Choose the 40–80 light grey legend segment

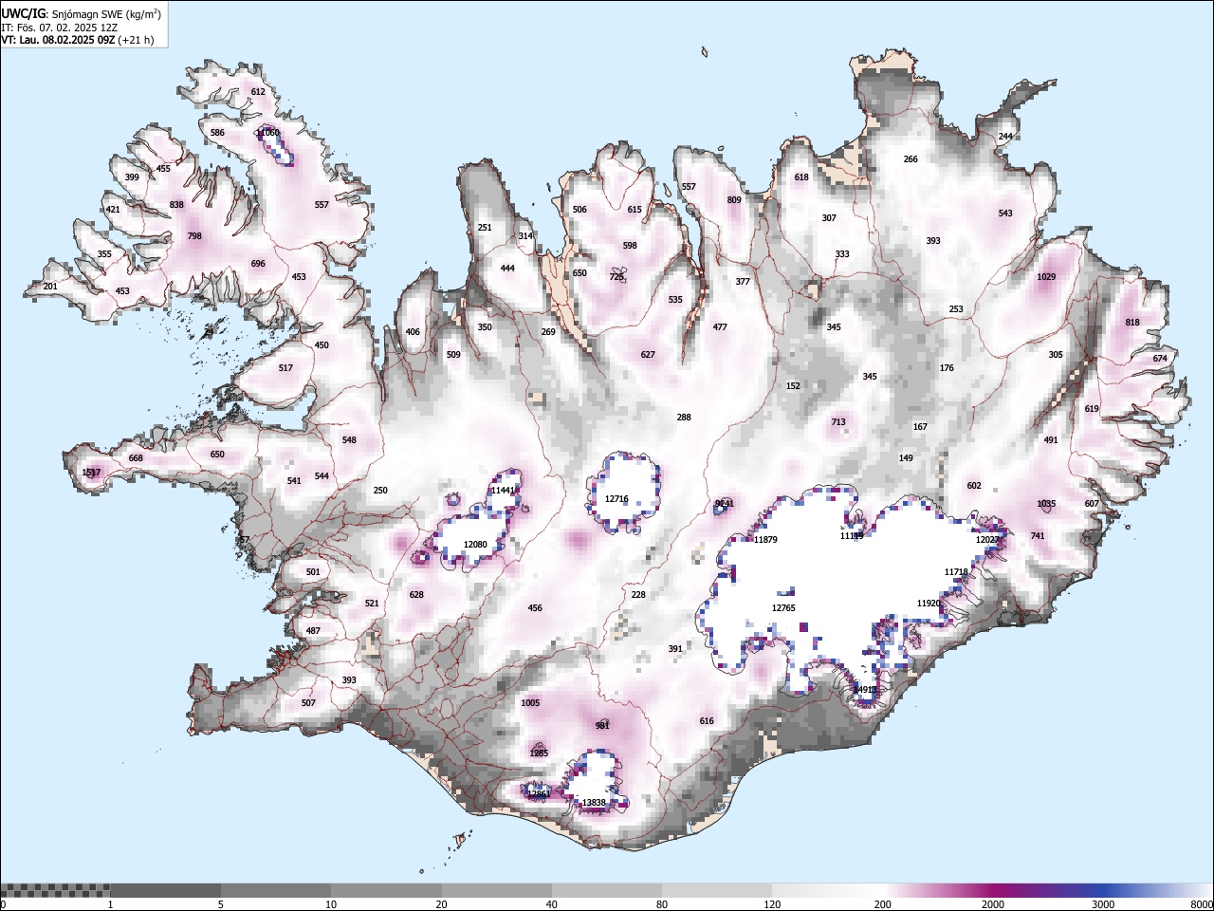[607, 890]
